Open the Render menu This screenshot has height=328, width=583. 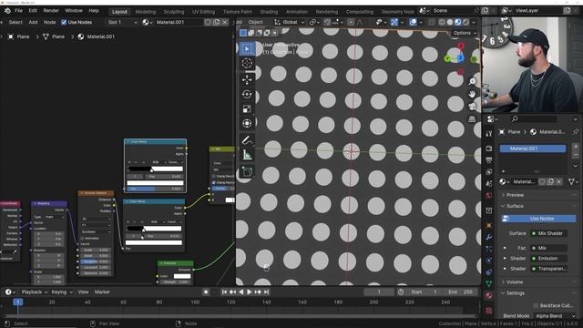[51, 11]
